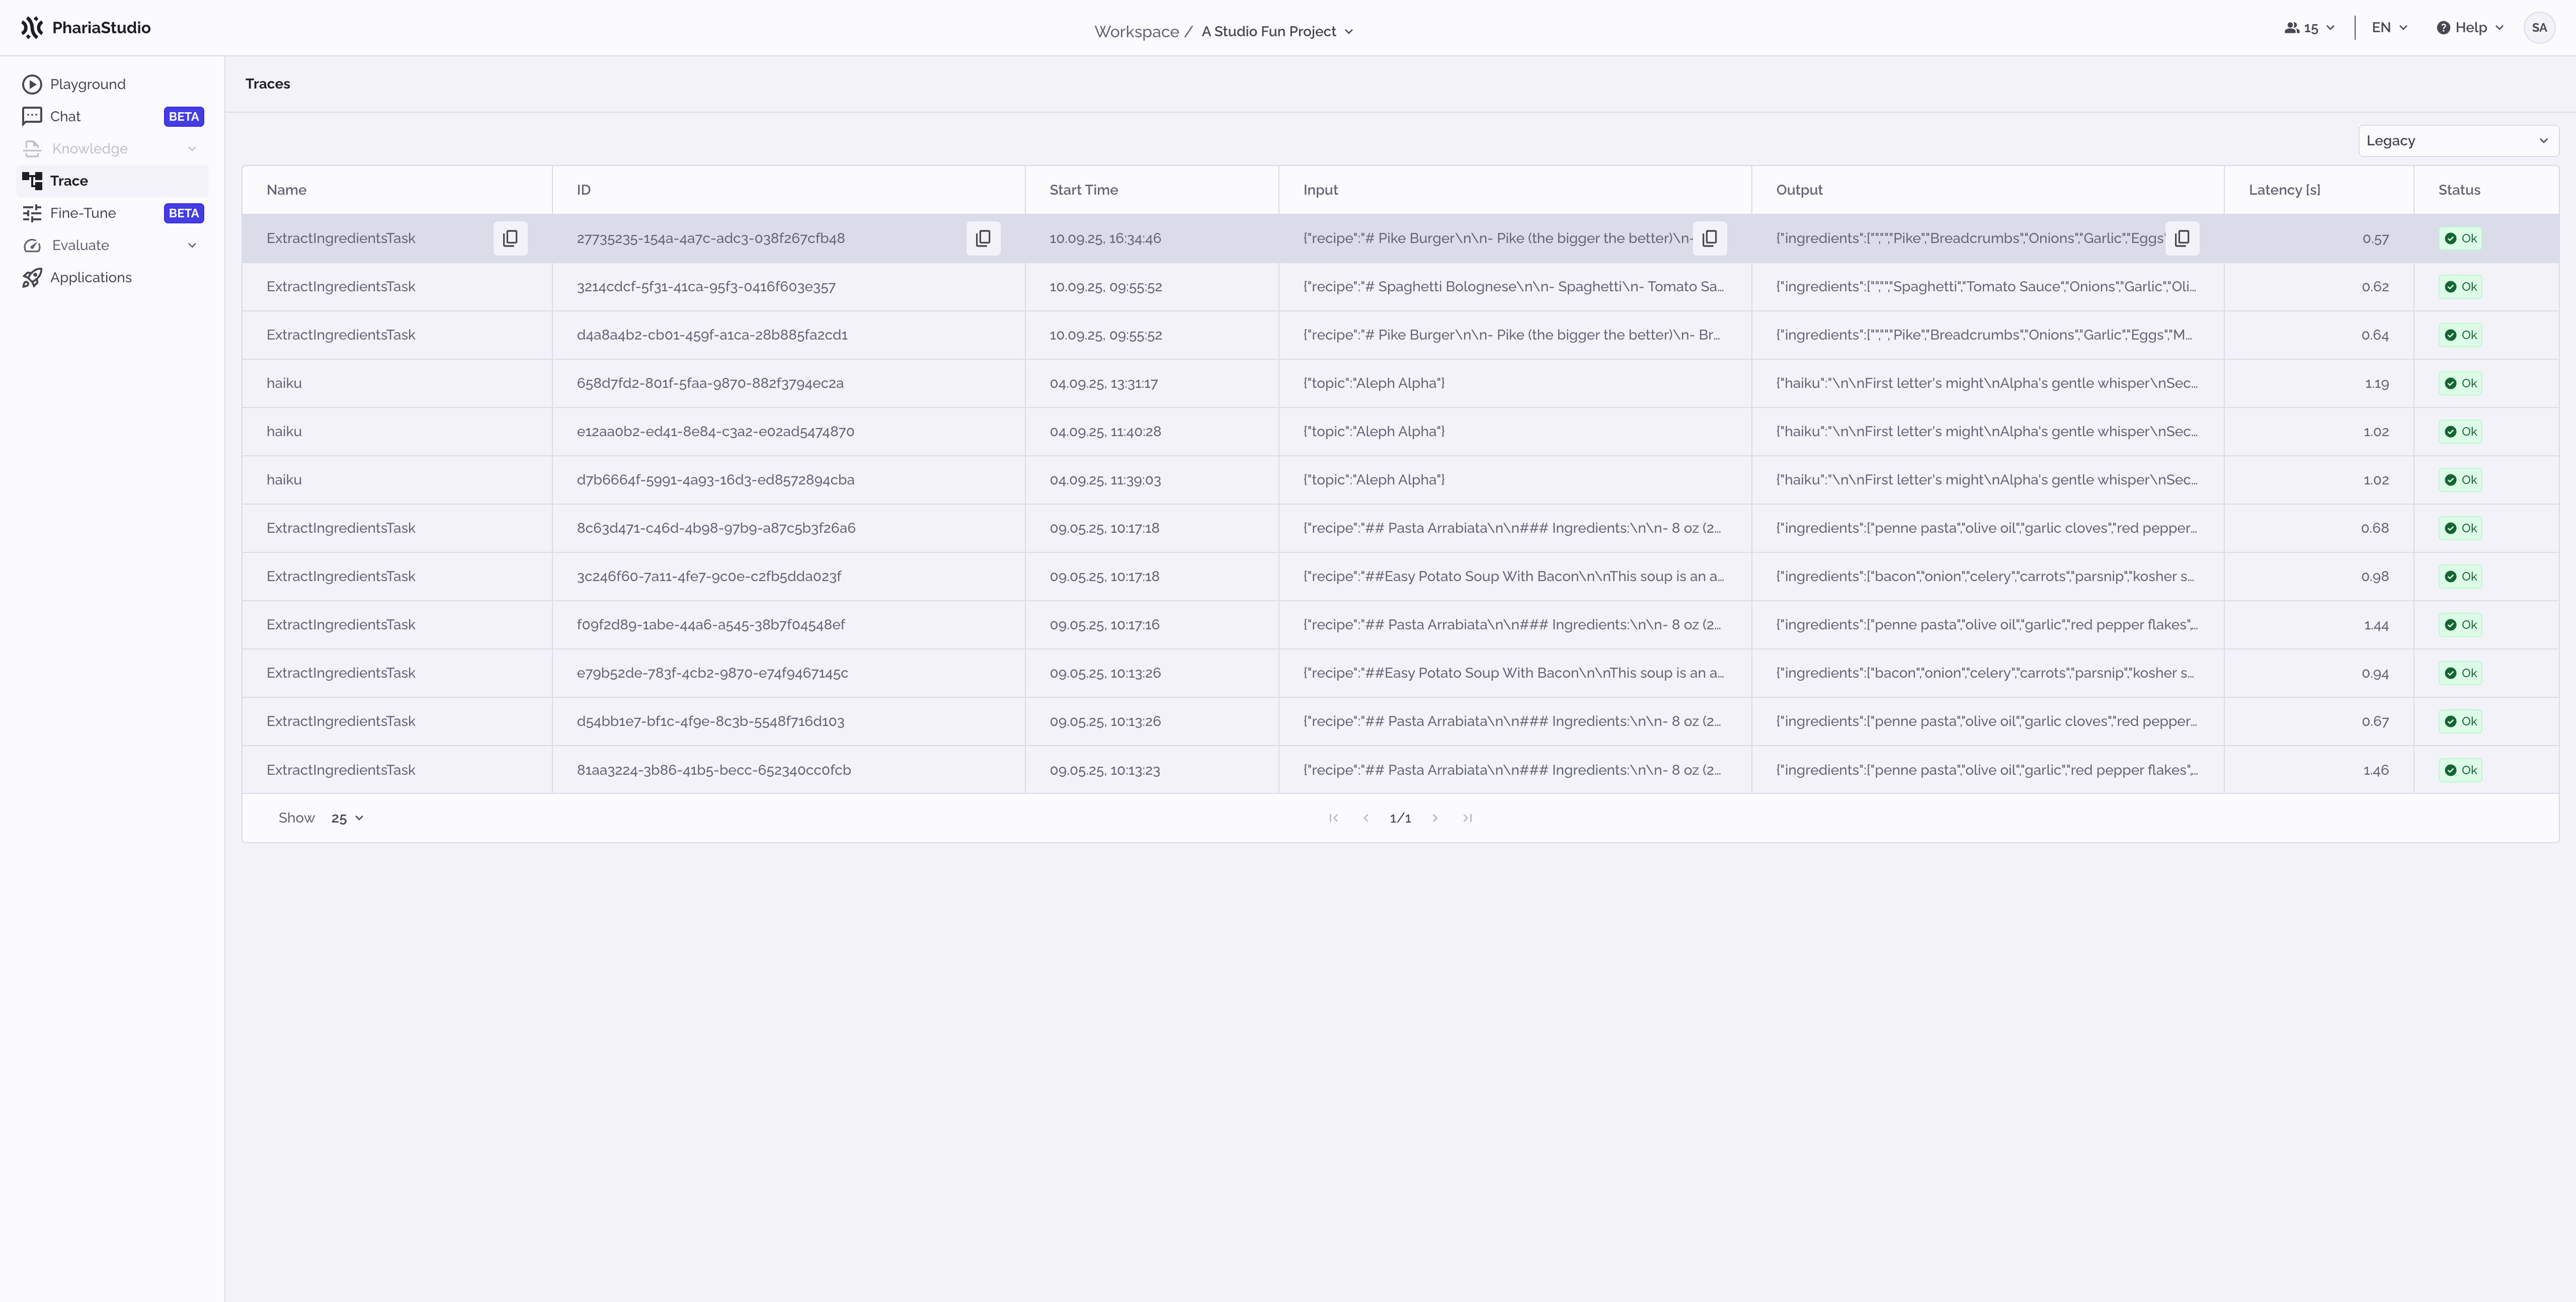Go to the Applications rocket item
Viewport: 2576px width, 1302px height.
coord(90,277)
